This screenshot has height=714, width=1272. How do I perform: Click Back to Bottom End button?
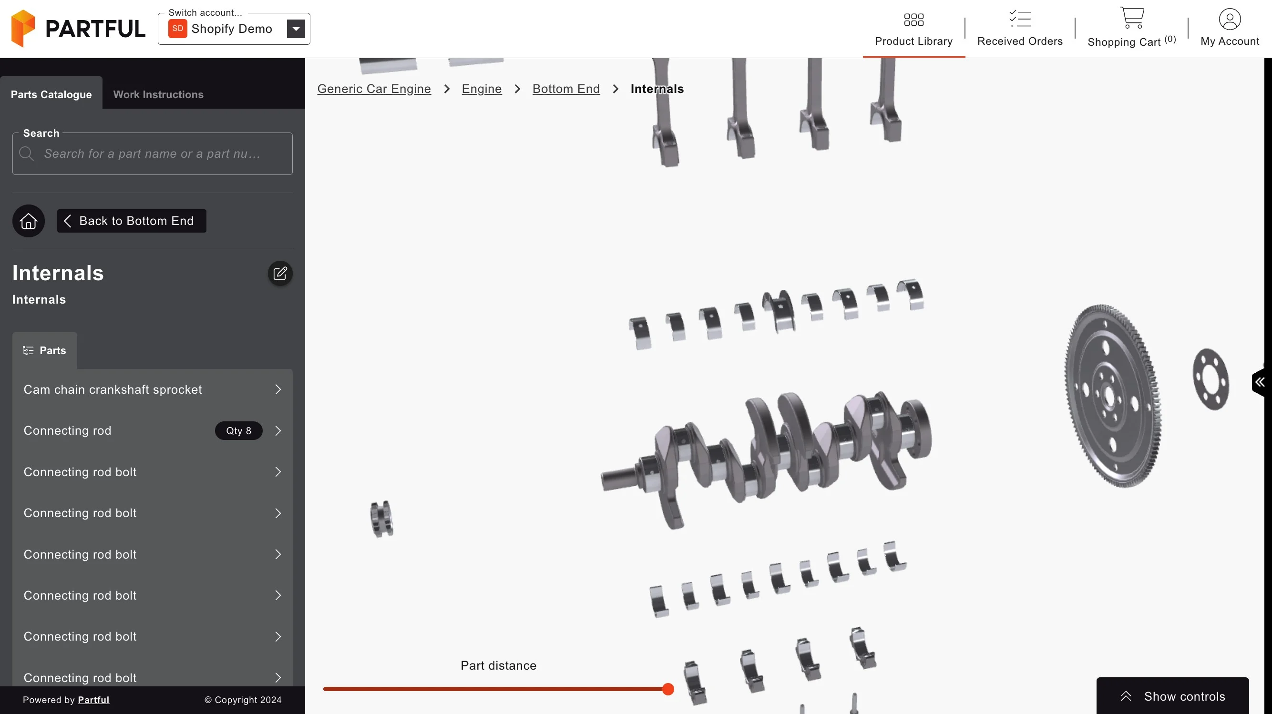point(132,221)
